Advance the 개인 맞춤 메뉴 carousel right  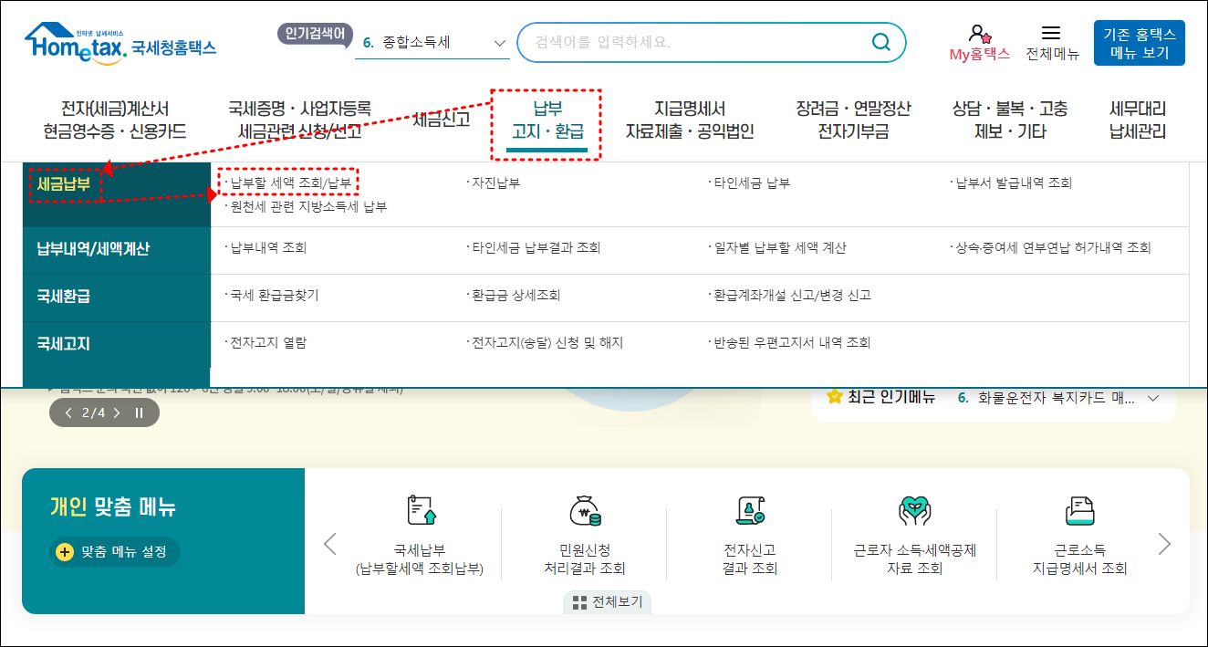click(1165, 543)
